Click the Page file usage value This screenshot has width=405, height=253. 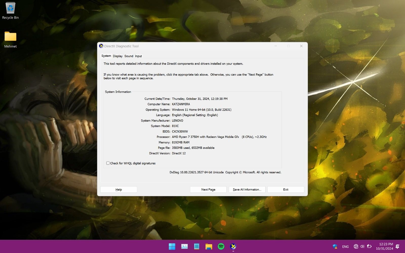[193, 148]
